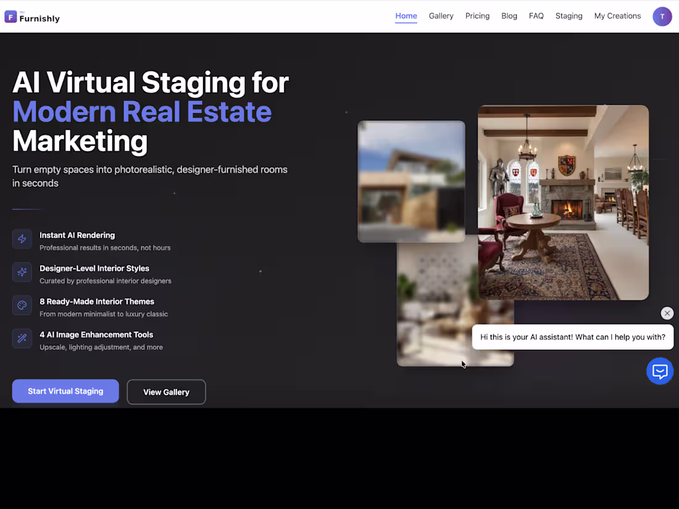679x509 pixels.
Task: Open the AI assistant chat widget
Action: click(660, 371)
